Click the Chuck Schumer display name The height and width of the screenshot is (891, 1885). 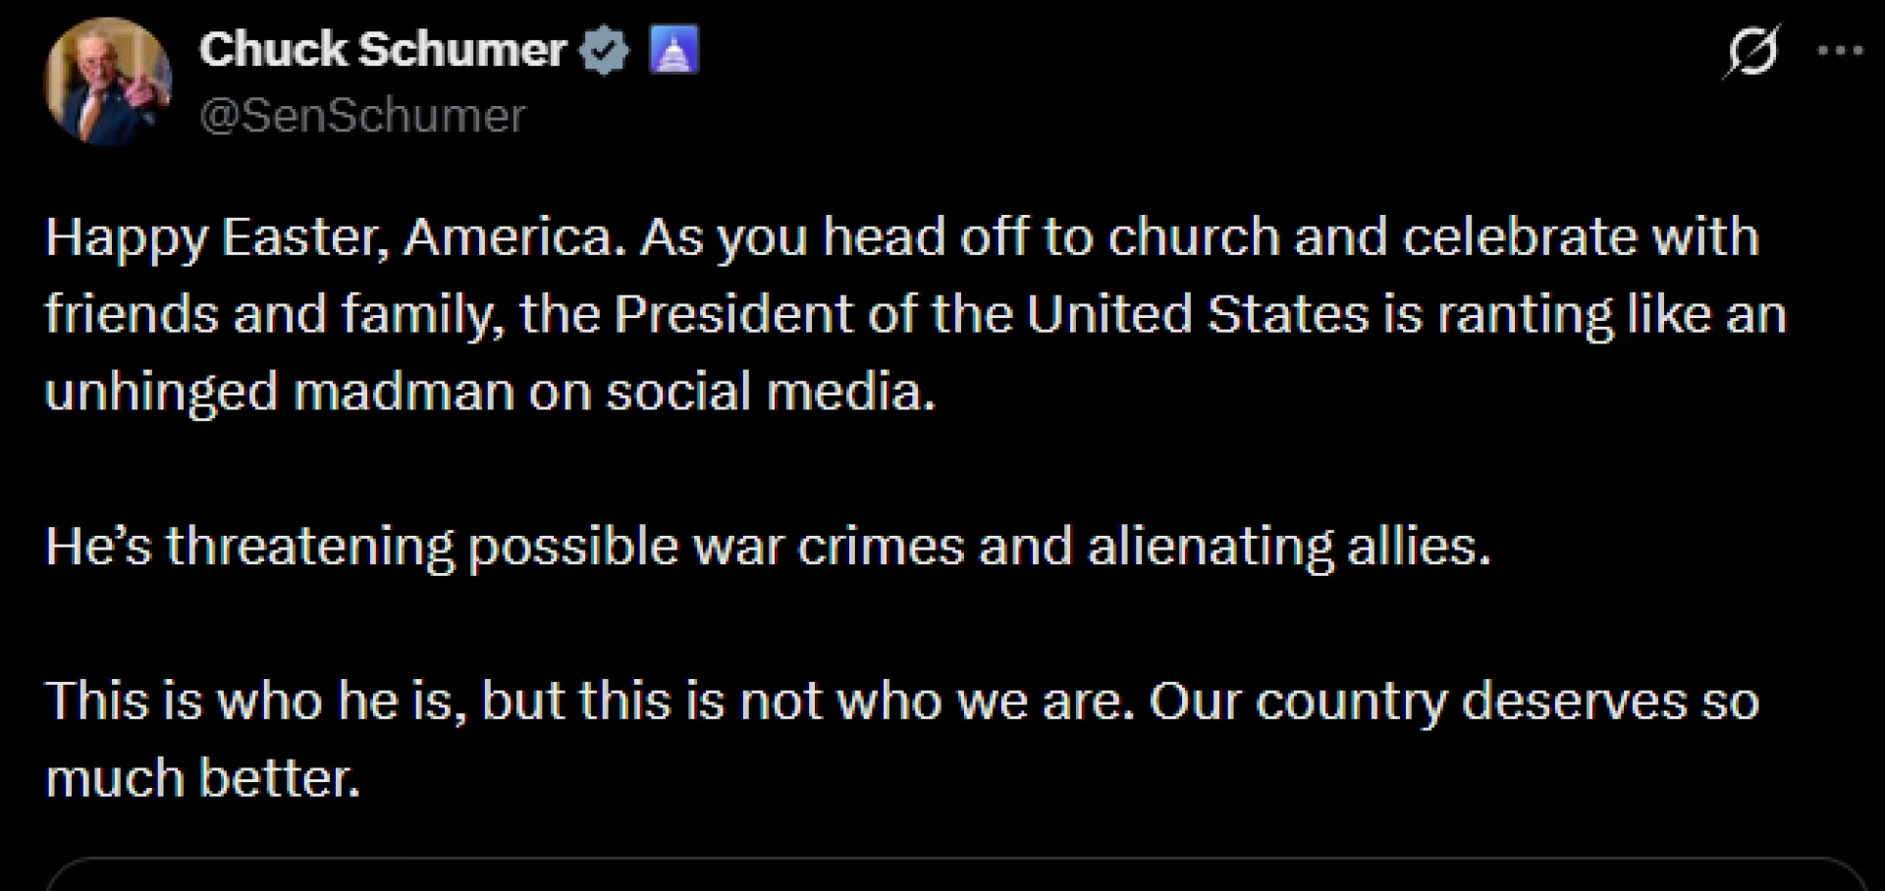(382, 49)
